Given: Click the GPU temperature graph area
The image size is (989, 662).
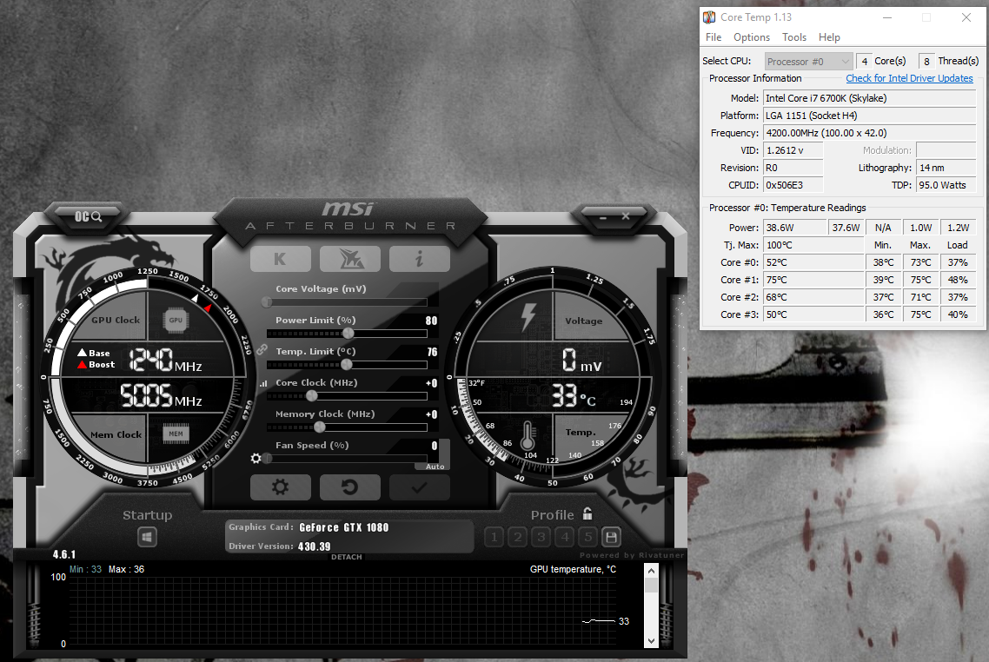Looking at the screenshot, I should [342, 611].
